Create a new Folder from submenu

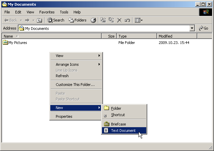pyautogui.click(x=124, y=108)
